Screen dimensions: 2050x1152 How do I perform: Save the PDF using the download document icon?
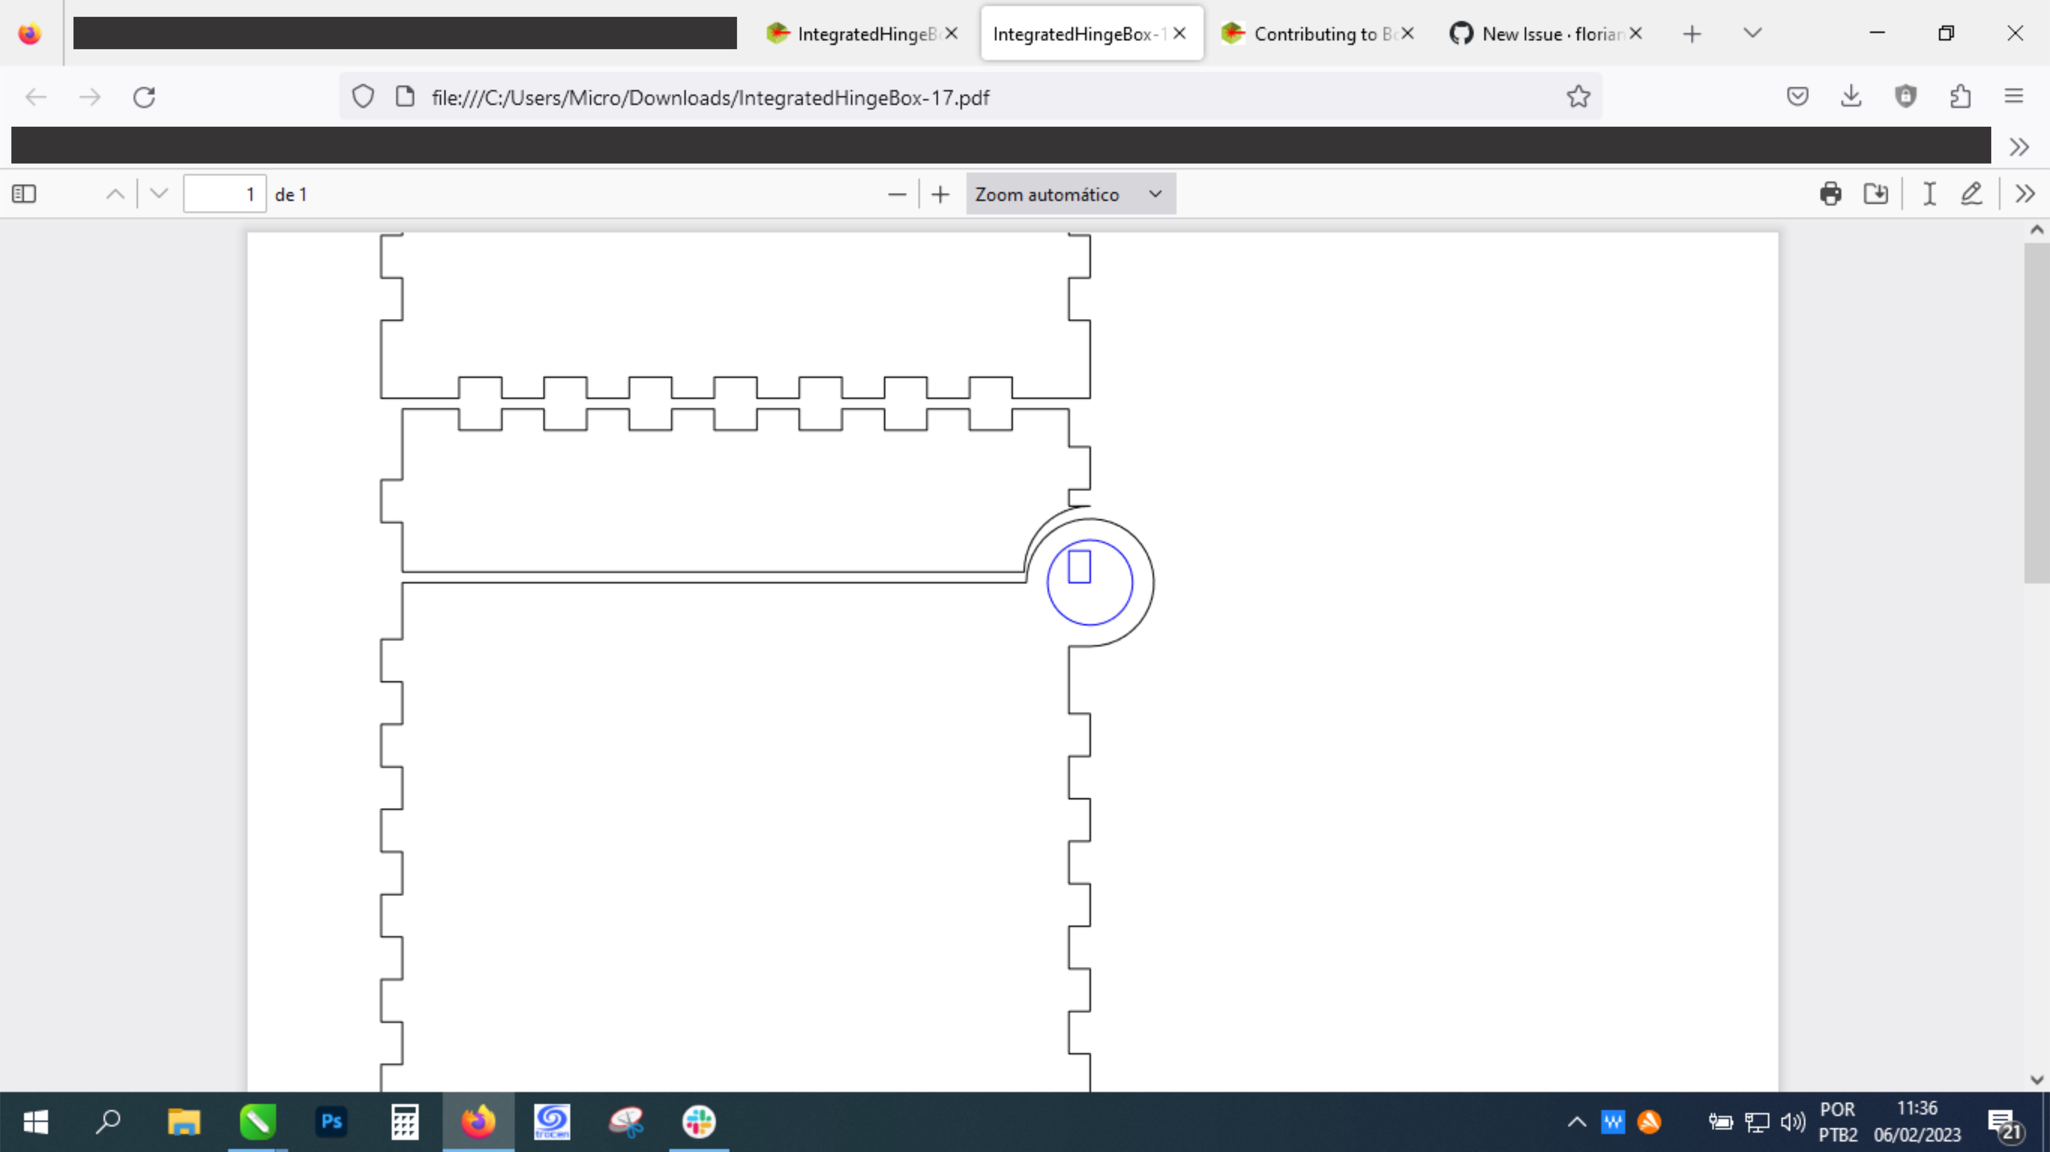point(1876,193)
